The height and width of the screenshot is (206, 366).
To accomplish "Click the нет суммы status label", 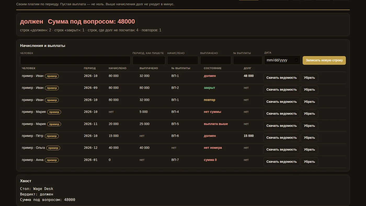I will tap(213, 112).
